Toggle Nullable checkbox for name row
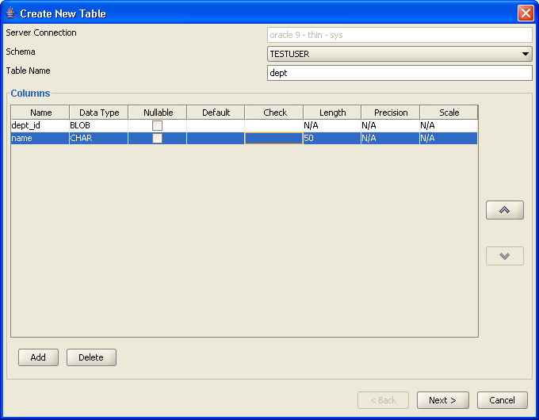Screen dimensions: 539x420 pyautogui.click(x=158, y=138)
